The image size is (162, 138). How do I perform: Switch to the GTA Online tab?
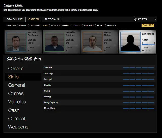pos(15,19)
